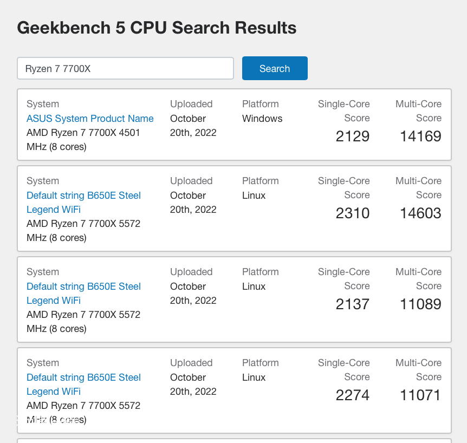Open the B650E Steel Legend result scoring 14603
This screenshot has width=467, height=443.
click(83, 203)
